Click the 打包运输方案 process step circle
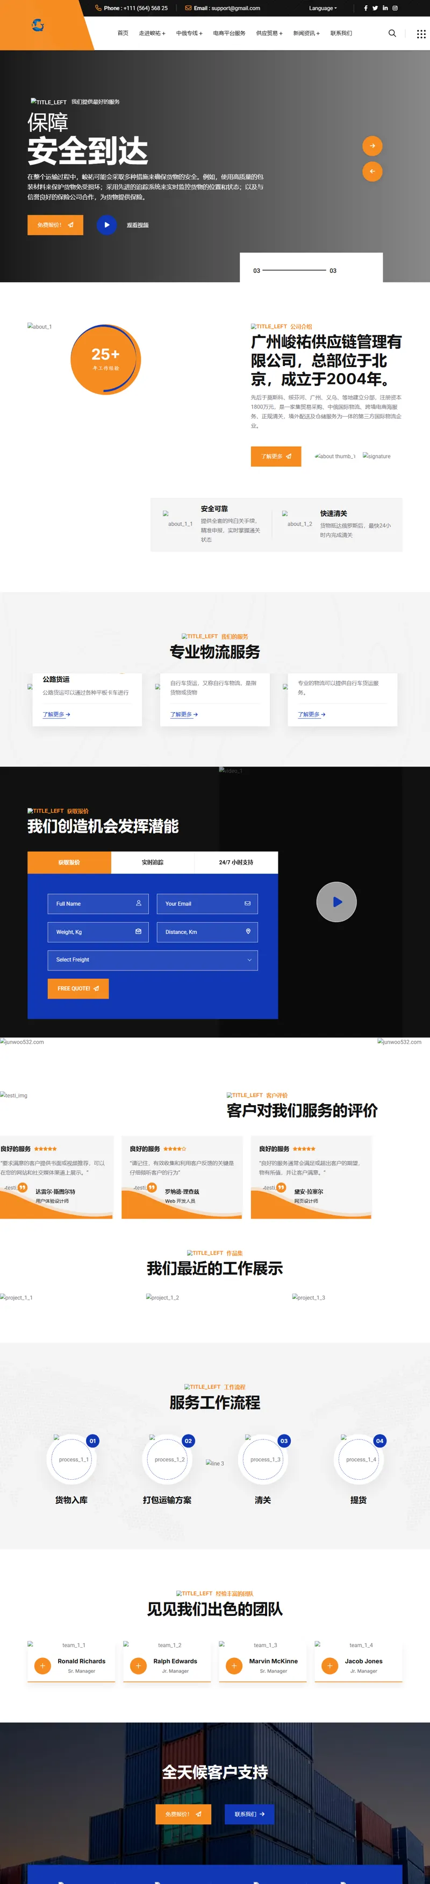Screen dimensions: 430x1884 (167, 1459)
